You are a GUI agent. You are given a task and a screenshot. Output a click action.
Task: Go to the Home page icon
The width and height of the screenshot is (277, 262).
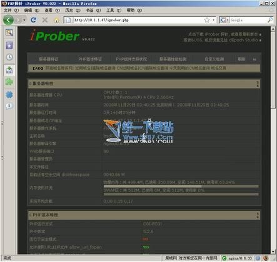[56, 20]
